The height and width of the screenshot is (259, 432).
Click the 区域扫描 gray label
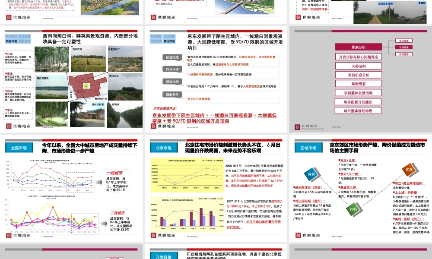tap(172, 57)
